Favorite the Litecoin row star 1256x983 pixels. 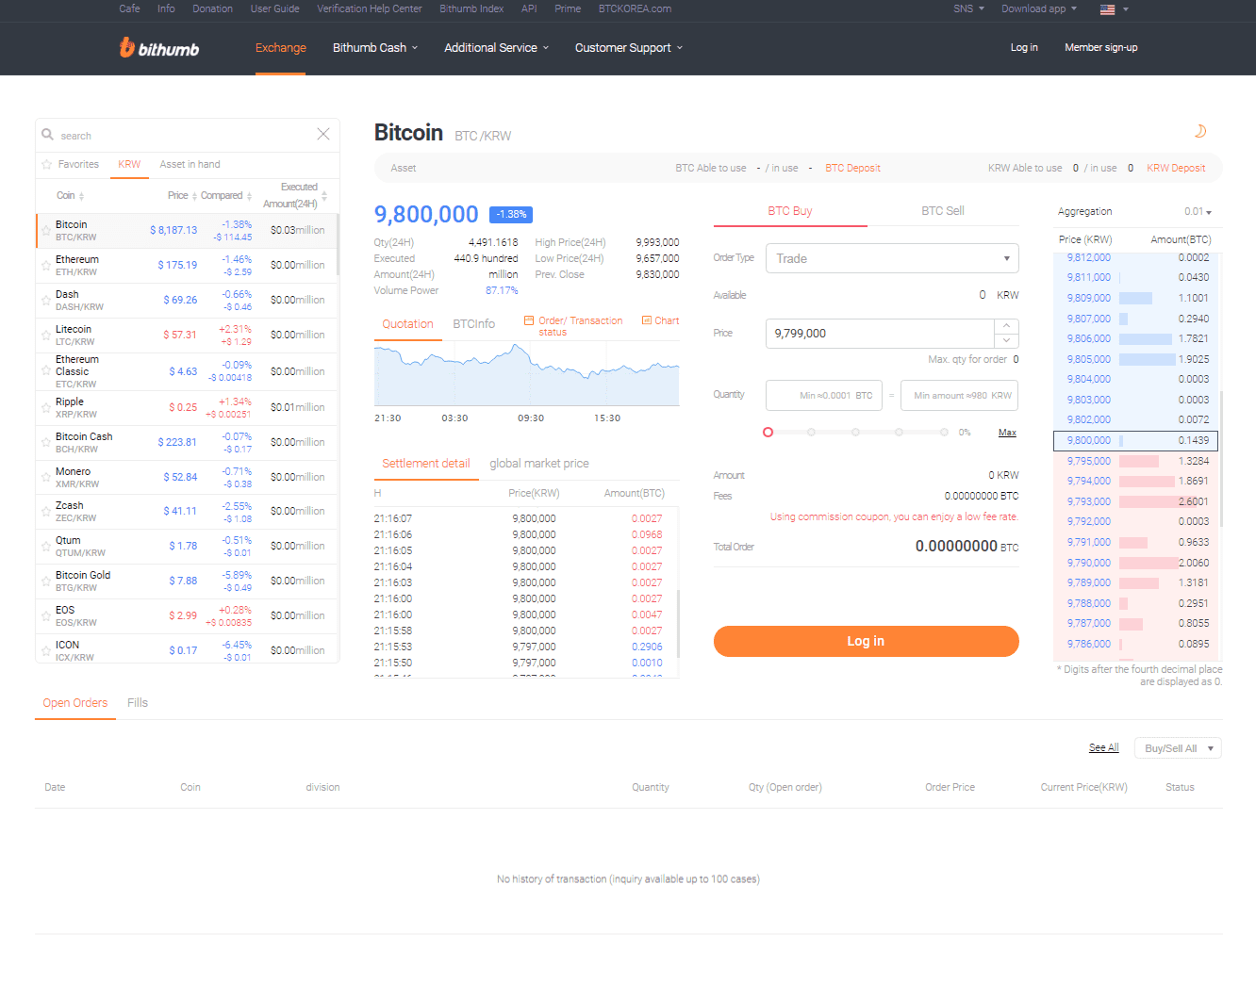pos(46,336)
